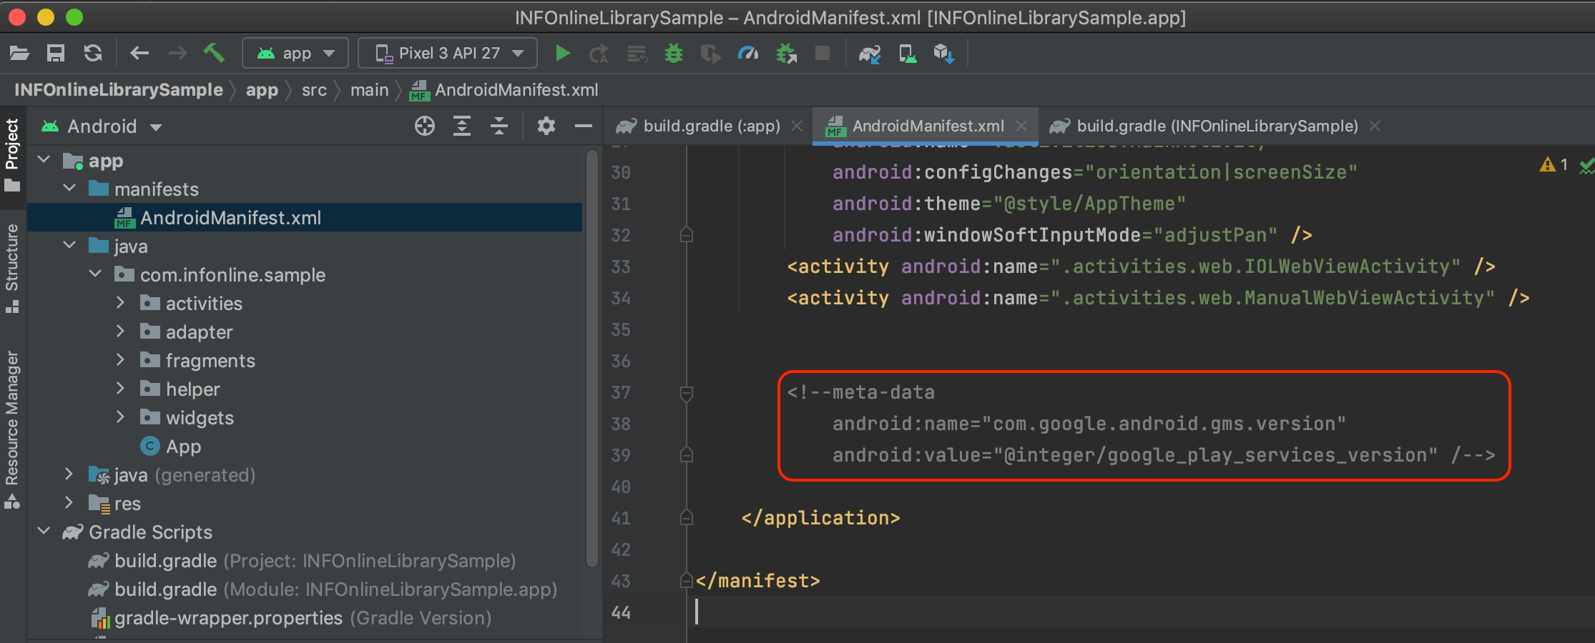Click the AndroidManifest.xml breadcrumb
The image size is (1595, 643).
[x=504, y=90]
